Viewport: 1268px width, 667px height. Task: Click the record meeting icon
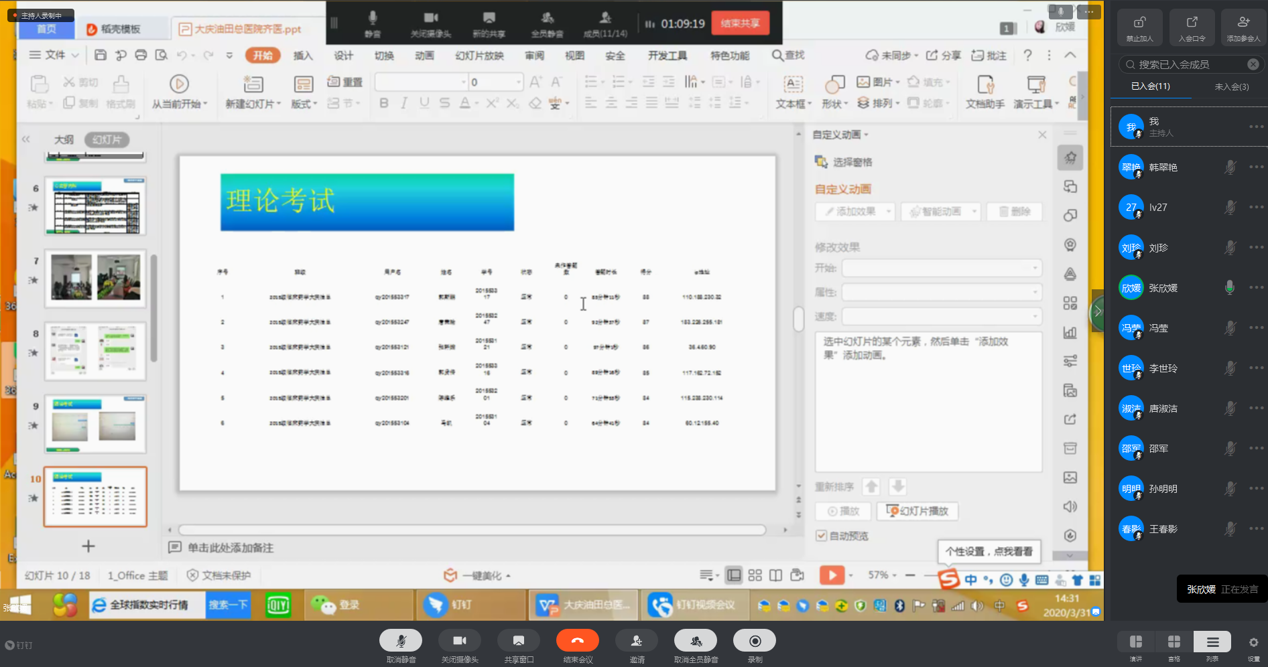click(755, 641)
